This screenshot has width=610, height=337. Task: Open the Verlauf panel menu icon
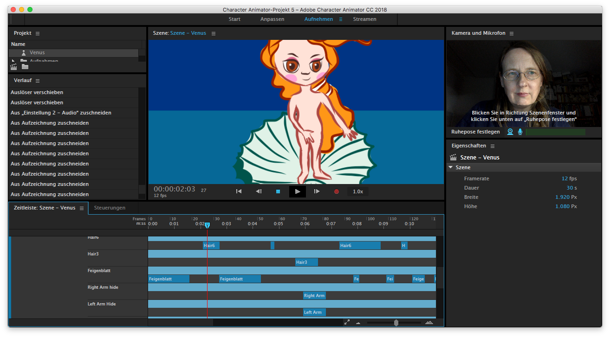tap(38, 81)
